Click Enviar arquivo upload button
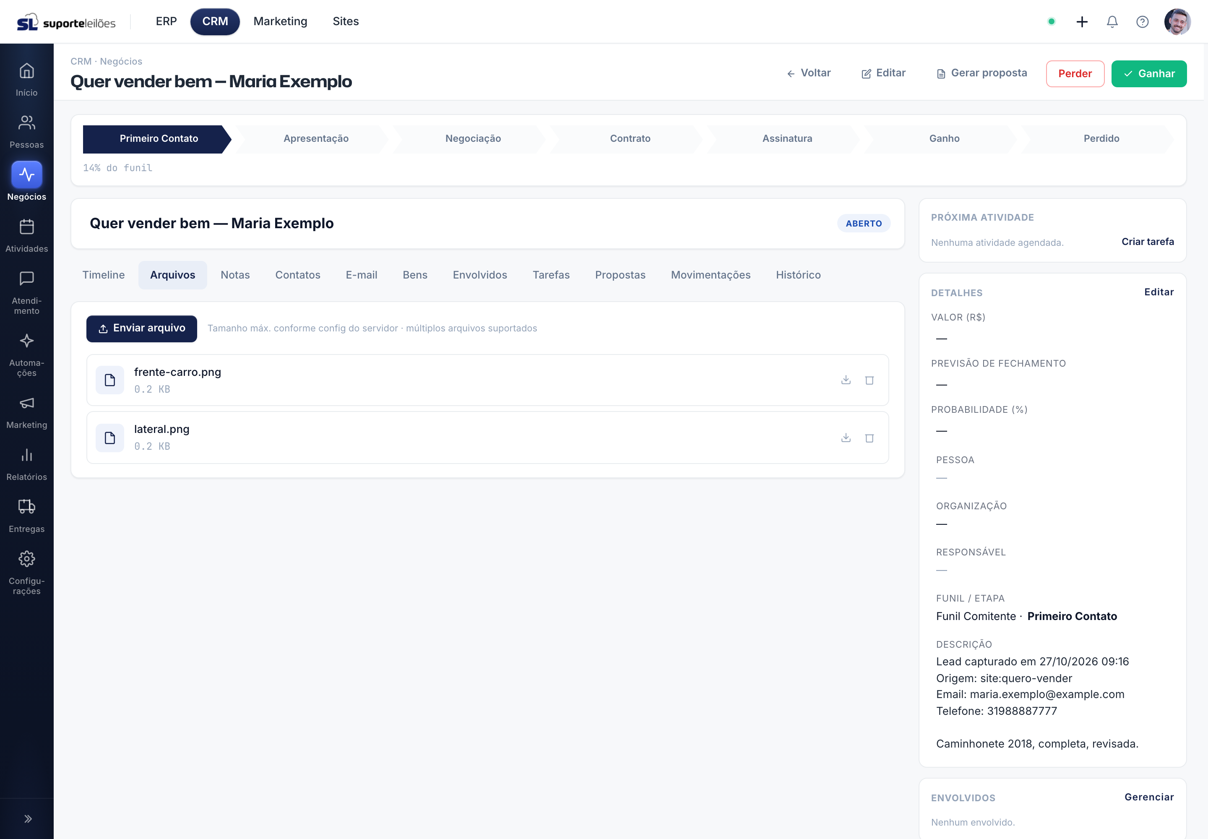The width and height of the screenshot is (1208, 839). (141, 328)
